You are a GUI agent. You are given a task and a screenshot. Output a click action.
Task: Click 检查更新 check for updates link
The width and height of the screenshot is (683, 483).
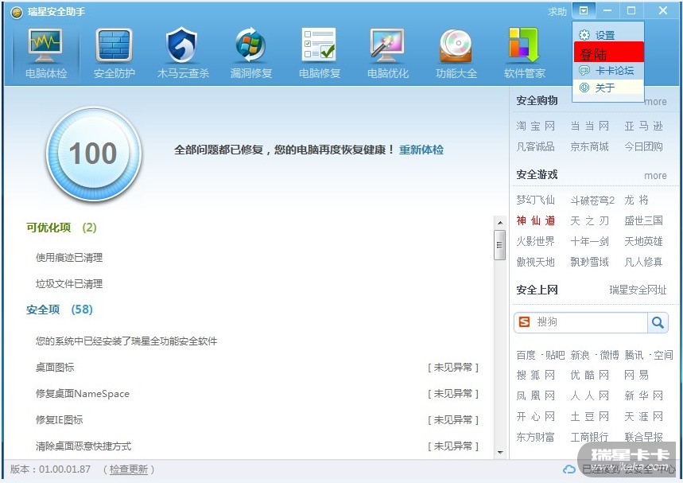(129, 469)
